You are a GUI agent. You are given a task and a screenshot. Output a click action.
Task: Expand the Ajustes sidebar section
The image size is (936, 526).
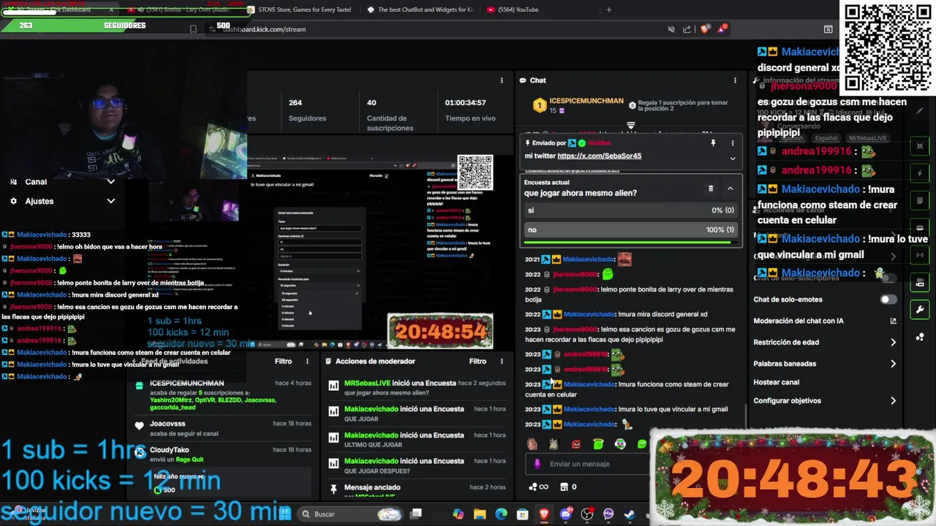(61, 201)
